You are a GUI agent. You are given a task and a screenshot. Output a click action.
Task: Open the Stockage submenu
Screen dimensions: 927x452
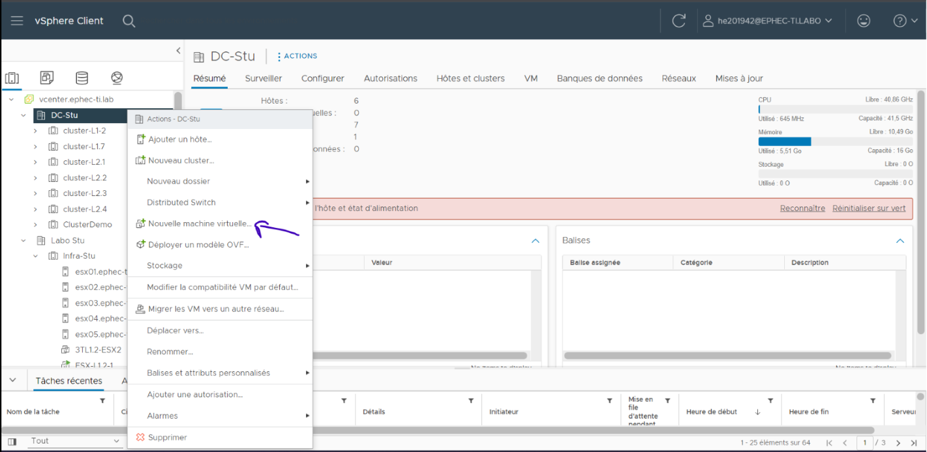220,266
